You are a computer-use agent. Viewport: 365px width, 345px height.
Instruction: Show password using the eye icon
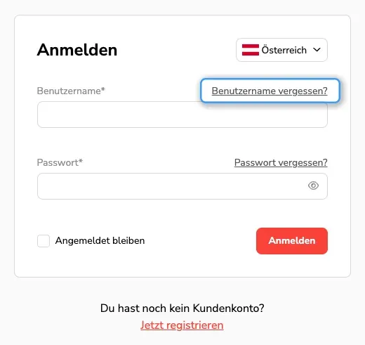[313, 185]
